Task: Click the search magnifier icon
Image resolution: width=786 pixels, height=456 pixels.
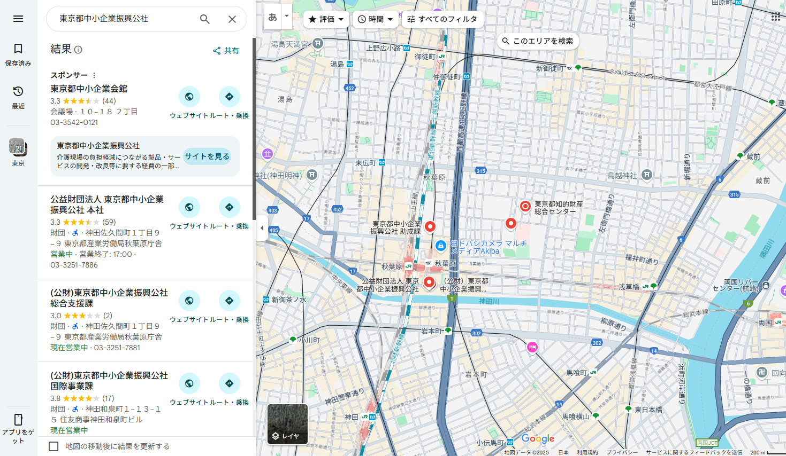Action: click(204, 19)
